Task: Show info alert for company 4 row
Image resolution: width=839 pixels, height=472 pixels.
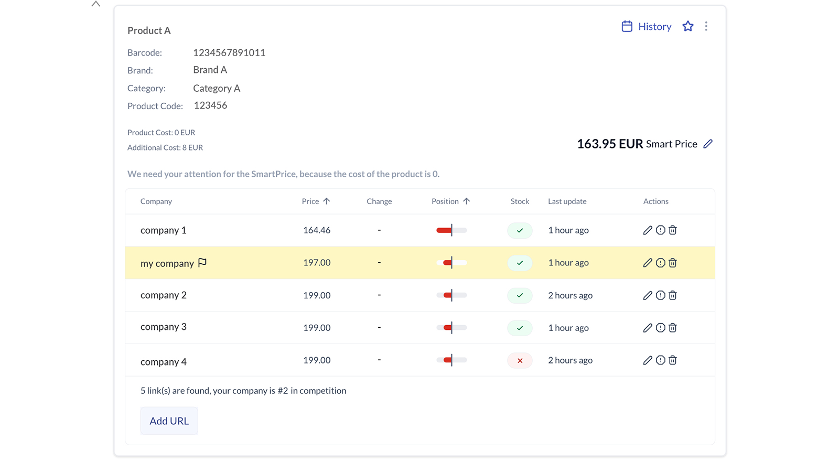Action: [660, 360]
